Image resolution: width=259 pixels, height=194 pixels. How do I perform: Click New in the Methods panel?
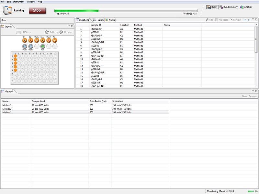pyautogui.click(x=244, y=96)
